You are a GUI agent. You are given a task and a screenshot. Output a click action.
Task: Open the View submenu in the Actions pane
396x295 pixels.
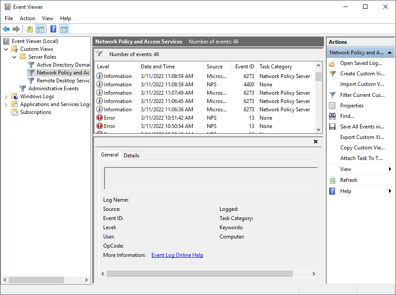[x=346, y=169]
